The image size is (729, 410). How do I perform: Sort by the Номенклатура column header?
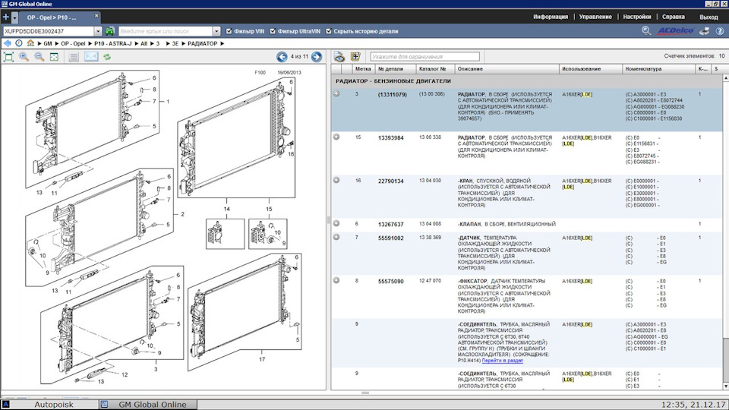click(x=659, y=69)
